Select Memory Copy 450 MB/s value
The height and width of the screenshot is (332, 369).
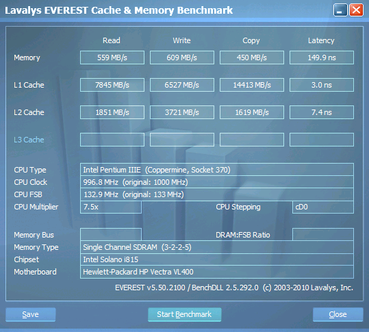point(252,58)
